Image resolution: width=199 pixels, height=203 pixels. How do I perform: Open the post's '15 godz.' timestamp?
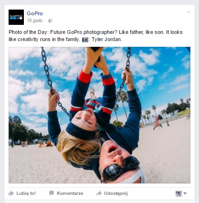(x=35, y=21)
